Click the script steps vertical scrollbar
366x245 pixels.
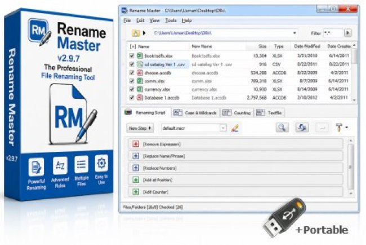[x=350, y=167]
